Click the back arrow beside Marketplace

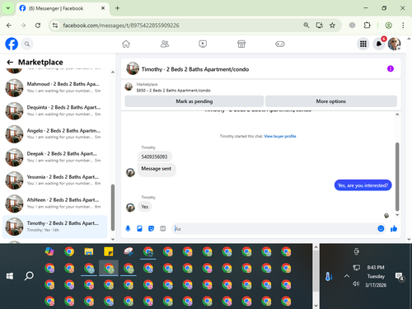(10, 62)
